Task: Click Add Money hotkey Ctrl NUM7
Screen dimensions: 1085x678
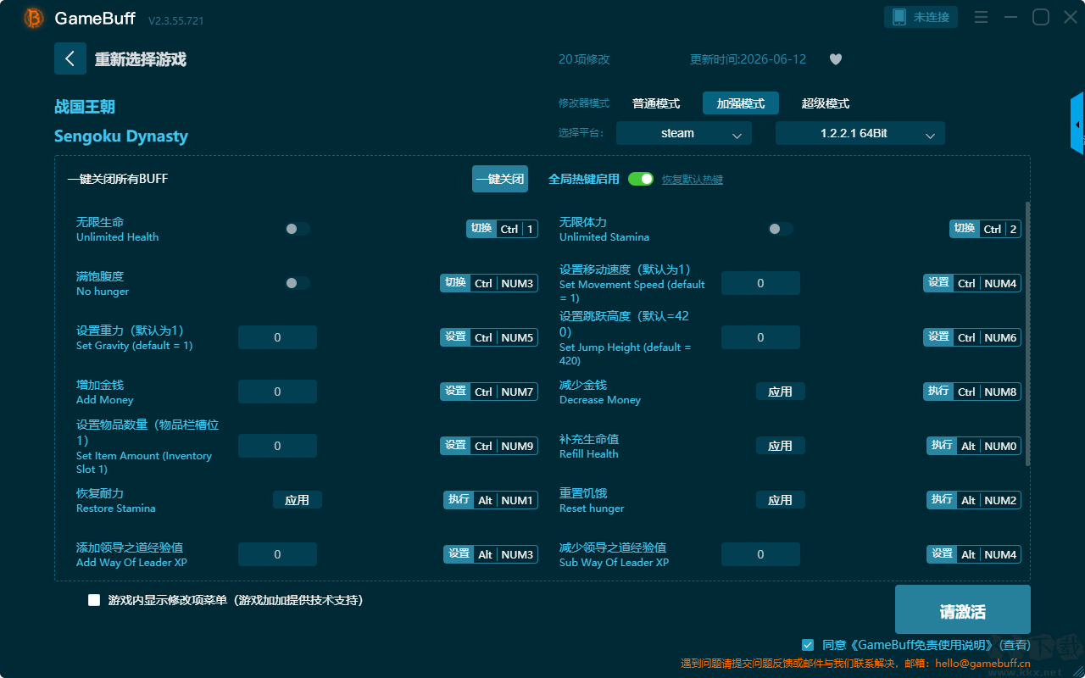Action: point(489,392)
